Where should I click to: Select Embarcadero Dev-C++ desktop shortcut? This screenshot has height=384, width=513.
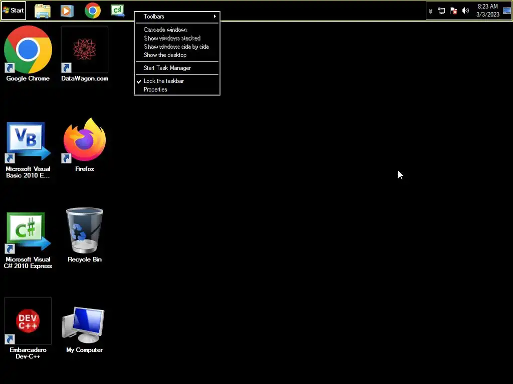click(x=28, y=328)
